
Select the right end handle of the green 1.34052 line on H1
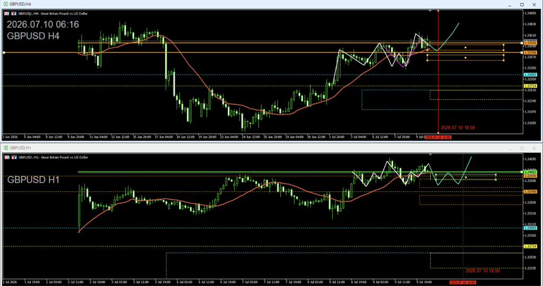(522, 172)
